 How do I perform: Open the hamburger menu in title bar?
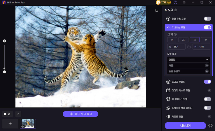184,2
